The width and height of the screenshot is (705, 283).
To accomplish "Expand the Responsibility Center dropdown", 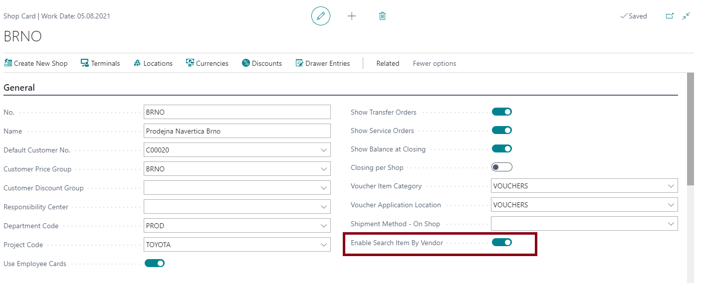I will coord(324,207).
